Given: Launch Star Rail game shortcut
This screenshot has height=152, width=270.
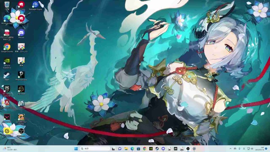Looking at the screenshot, I should pos(21,48).
